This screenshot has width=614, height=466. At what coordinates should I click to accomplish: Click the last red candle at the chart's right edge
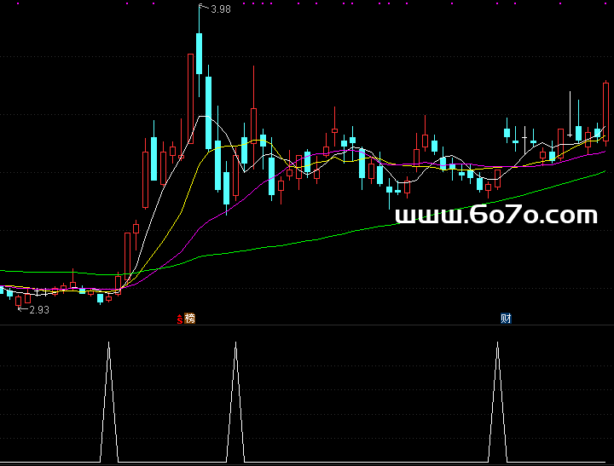tap(605, 111)
